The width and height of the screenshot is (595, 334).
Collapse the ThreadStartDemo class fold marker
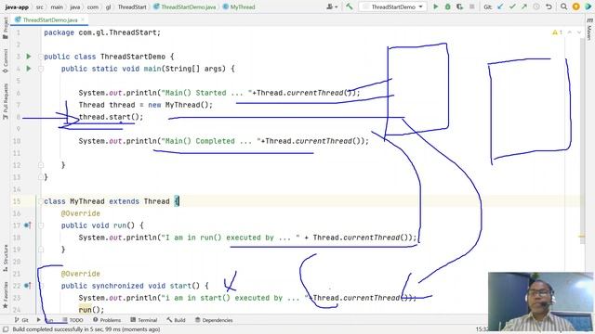tap(41, 57)
